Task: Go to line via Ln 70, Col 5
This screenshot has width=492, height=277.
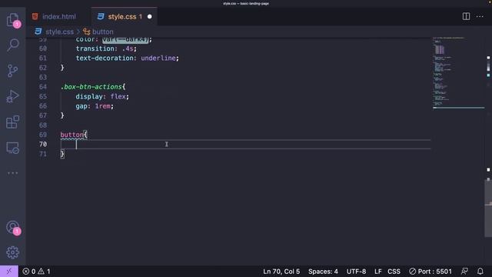Action: (281, 272)
